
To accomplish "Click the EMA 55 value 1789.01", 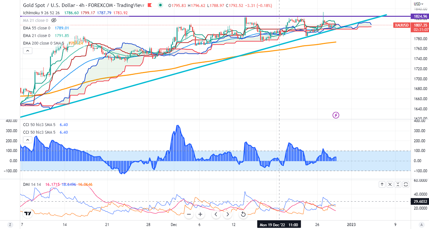I will [x=62, y=28].
